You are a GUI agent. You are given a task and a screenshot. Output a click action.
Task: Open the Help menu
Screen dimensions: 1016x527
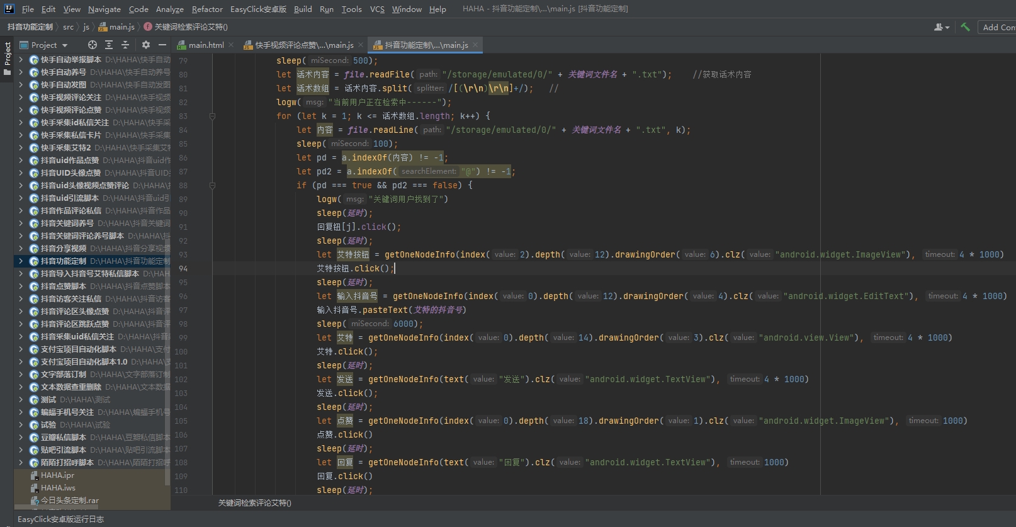tap(437, 9)
